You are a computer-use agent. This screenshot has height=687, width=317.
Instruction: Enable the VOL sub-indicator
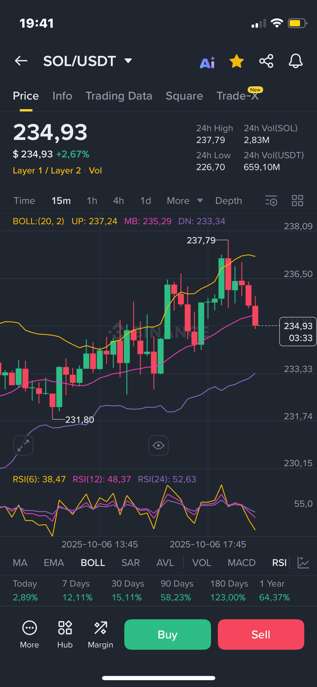[x=201, y=562]
